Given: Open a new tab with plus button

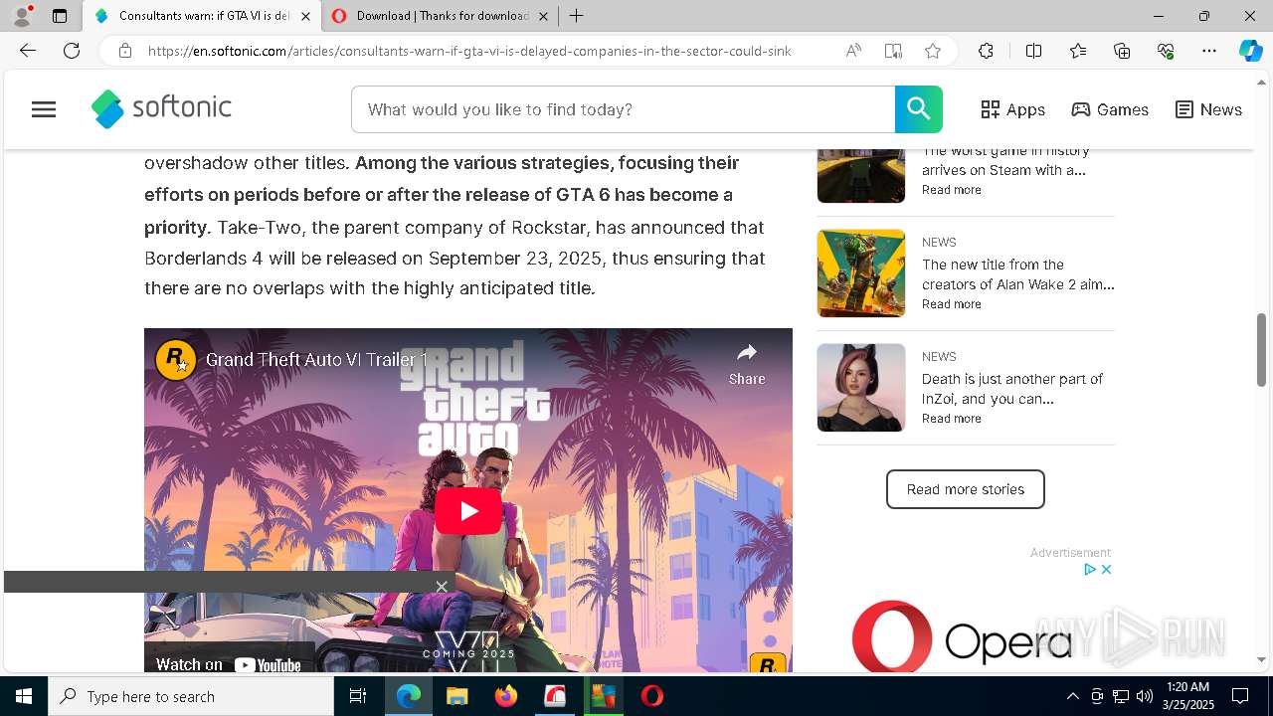Looking at the screenshot, I should coord(576,16).
